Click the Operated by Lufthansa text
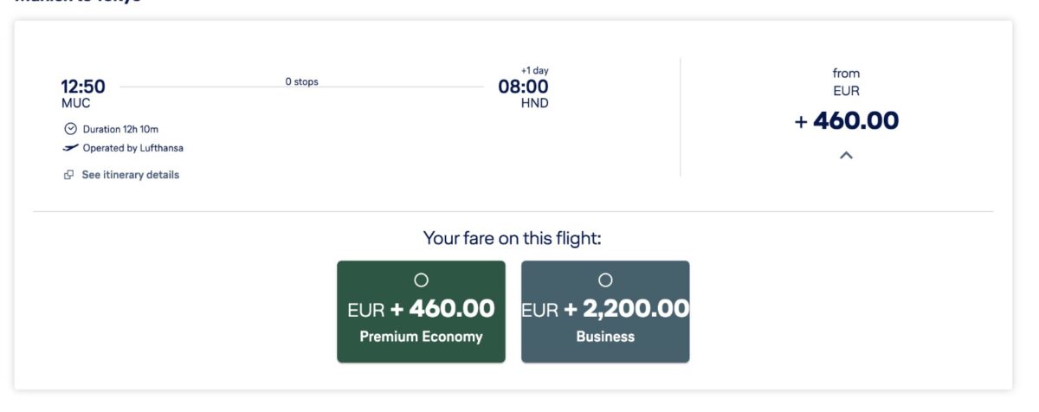 [132, 148]
